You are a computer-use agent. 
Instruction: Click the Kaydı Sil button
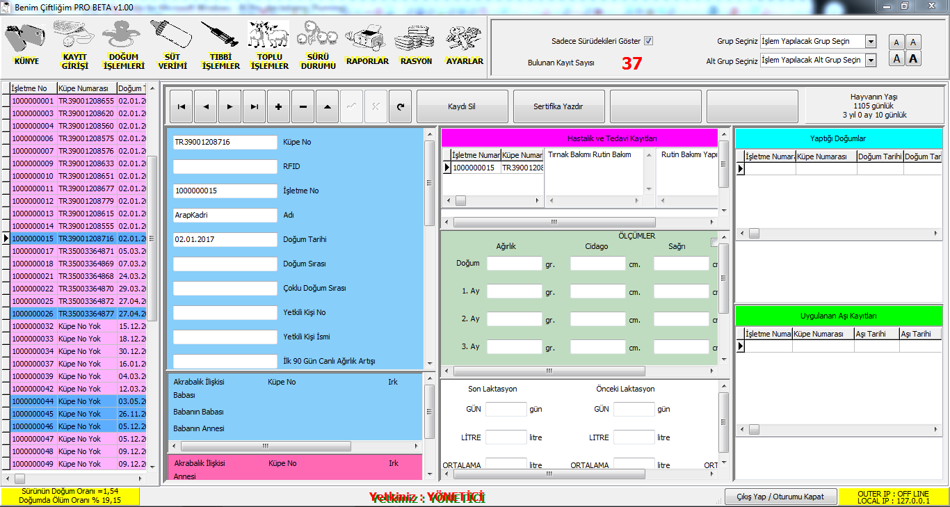pos(462,107)
